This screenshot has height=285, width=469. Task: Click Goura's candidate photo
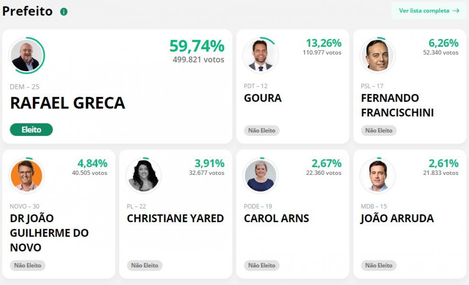tap(260, 55)
